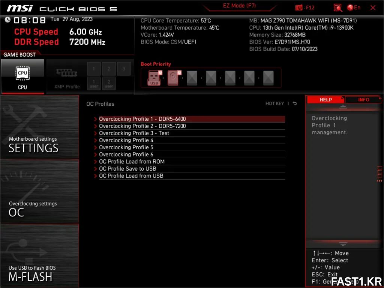Open OC Profile Load from ROM
Image resolution: width=384 pixels, height=288 pixels.
pyautogui.click(x=192, y=162)
